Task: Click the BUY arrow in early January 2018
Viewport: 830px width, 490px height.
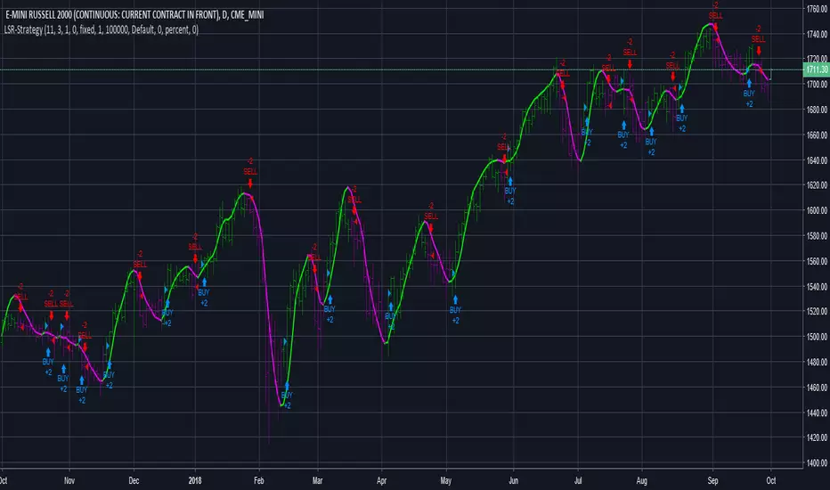Action: 204,282
